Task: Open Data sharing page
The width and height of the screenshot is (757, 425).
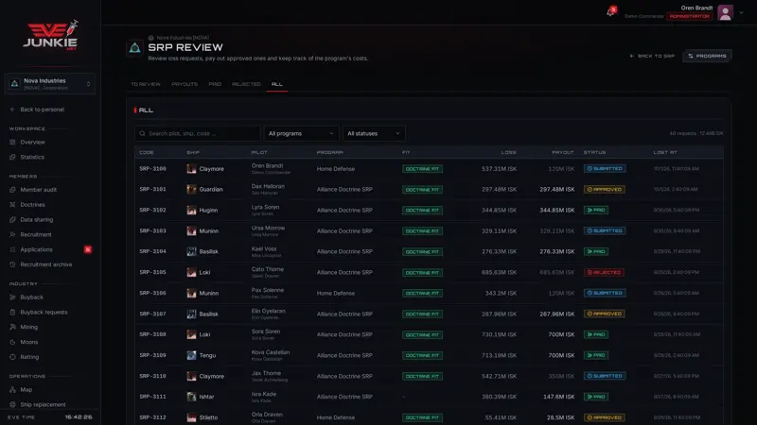Action: [37, 220]
